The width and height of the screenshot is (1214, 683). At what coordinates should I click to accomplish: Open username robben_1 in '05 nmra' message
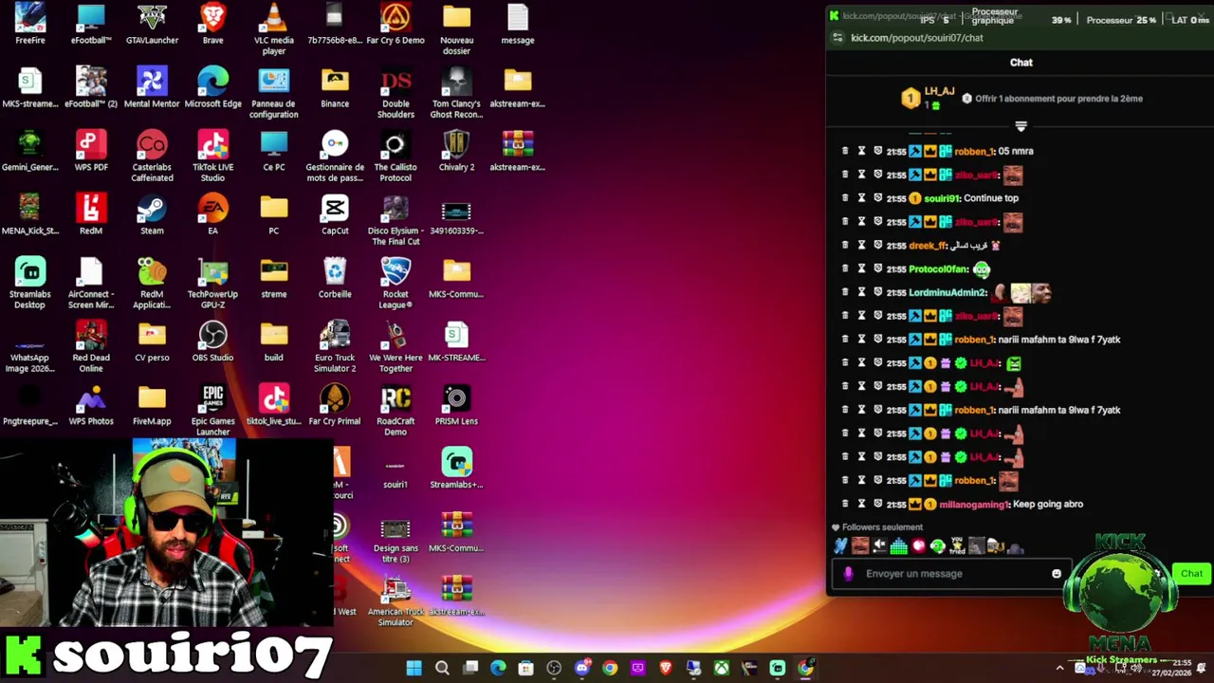tap(974, 151)
